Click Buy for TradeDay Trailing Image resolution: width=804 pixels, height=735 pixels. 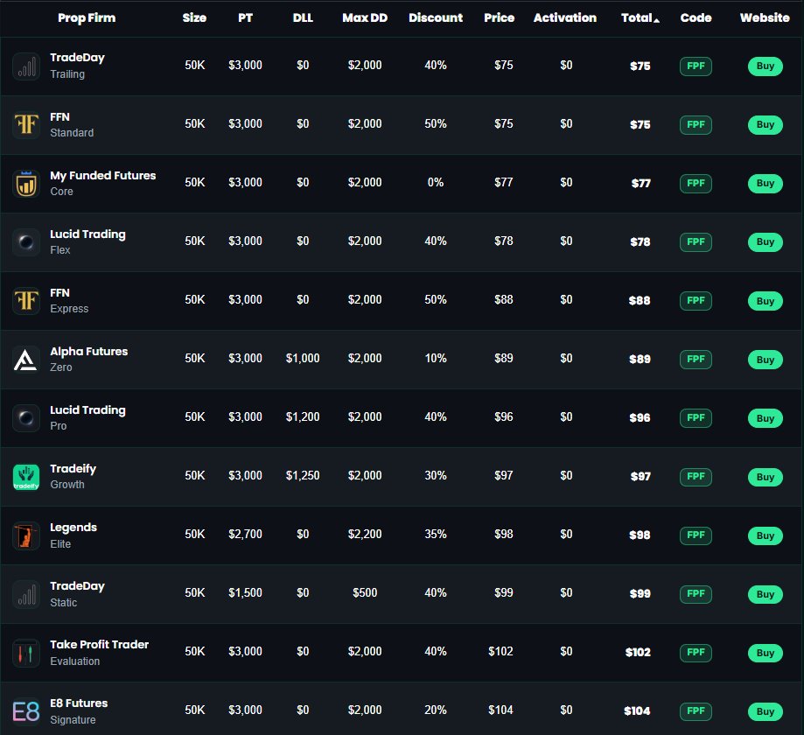pos(765,66)
